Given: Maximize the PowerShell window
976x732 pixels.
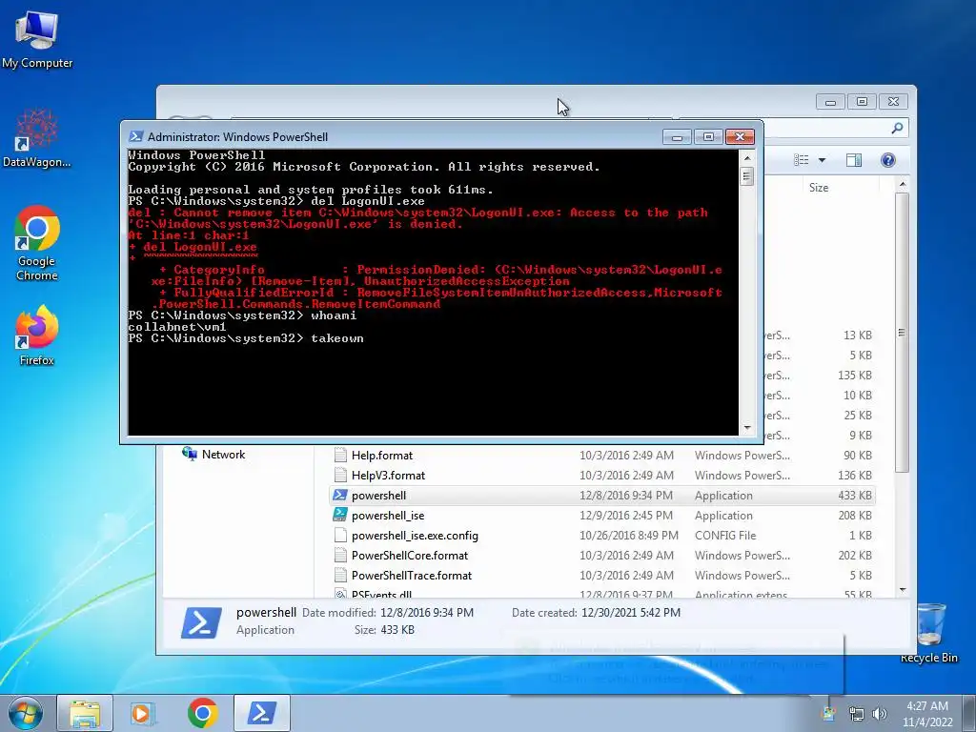Looking at the screenshot, I should tap(708, 137).
